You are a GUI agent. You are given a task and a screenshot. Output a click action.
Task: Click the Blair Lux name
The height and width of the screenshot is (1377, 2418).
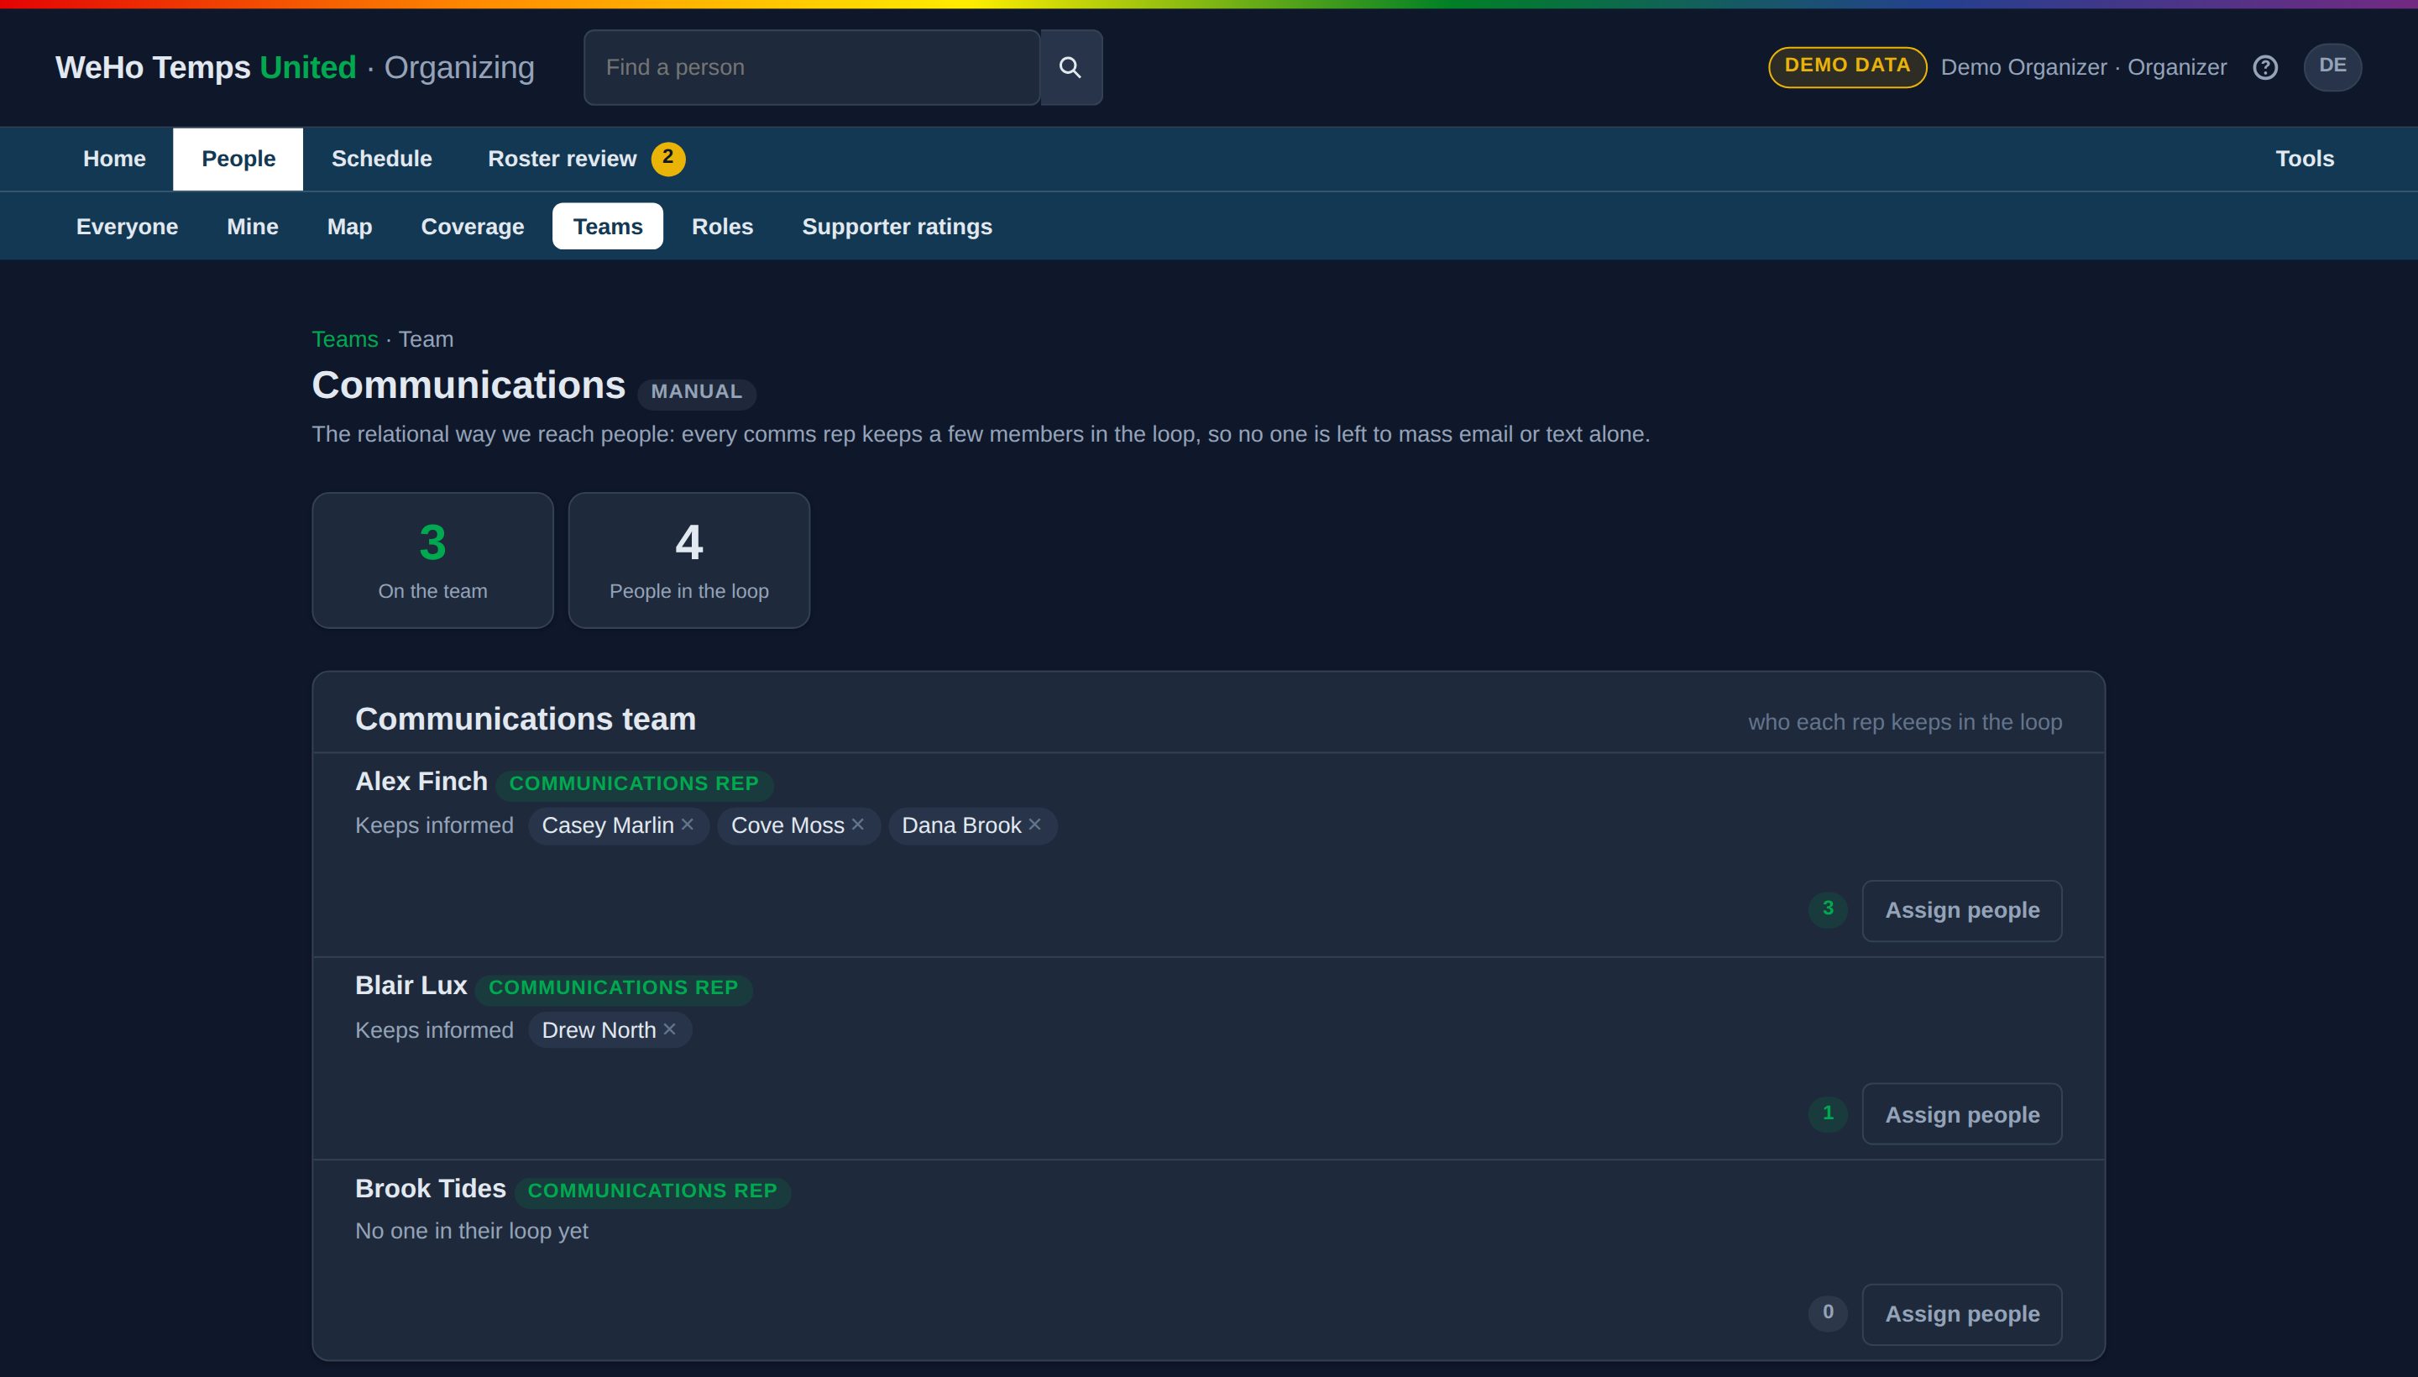[x=411, y=986]
